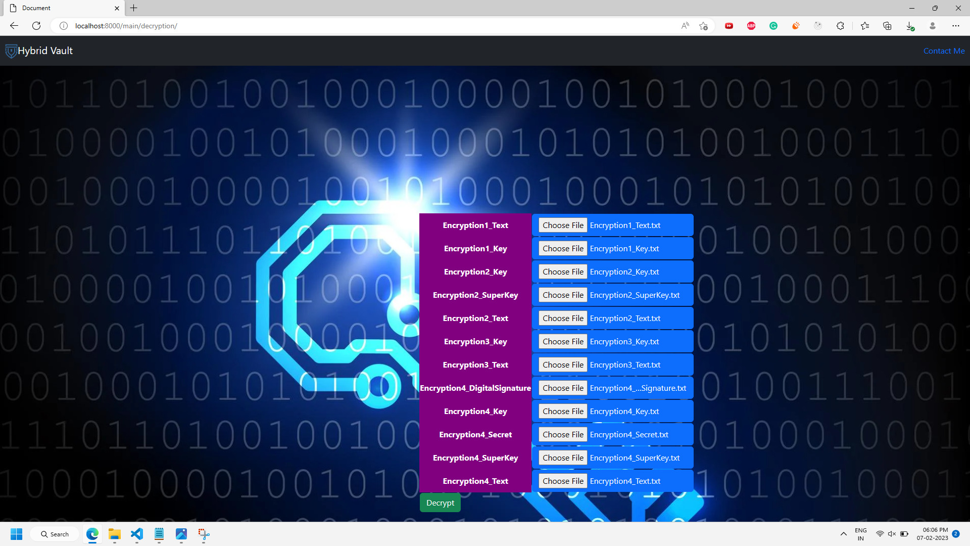Open the Extensions puzzle menu
Screen dimensions: 970x546
click(840, 26)
